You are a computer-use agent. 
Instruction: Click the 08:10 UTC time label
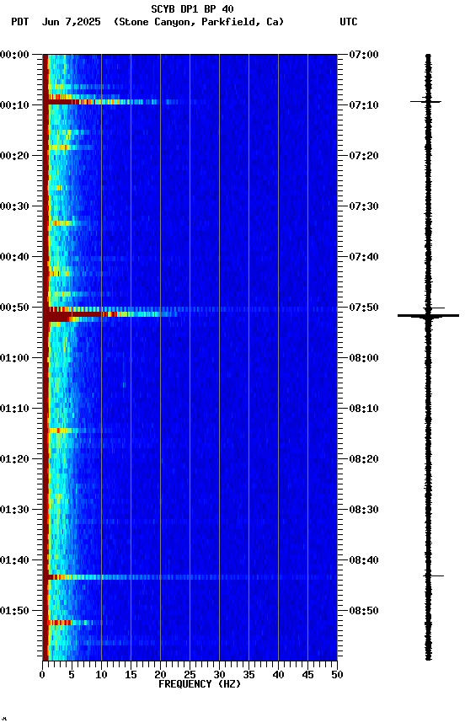tap(364, 409)
